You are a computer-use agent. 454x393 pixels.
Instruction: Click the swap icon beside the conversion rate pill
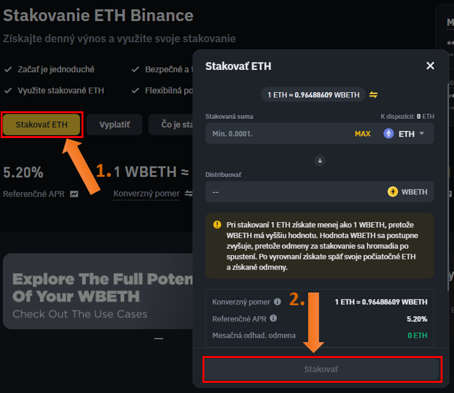(x=374, y=95)
